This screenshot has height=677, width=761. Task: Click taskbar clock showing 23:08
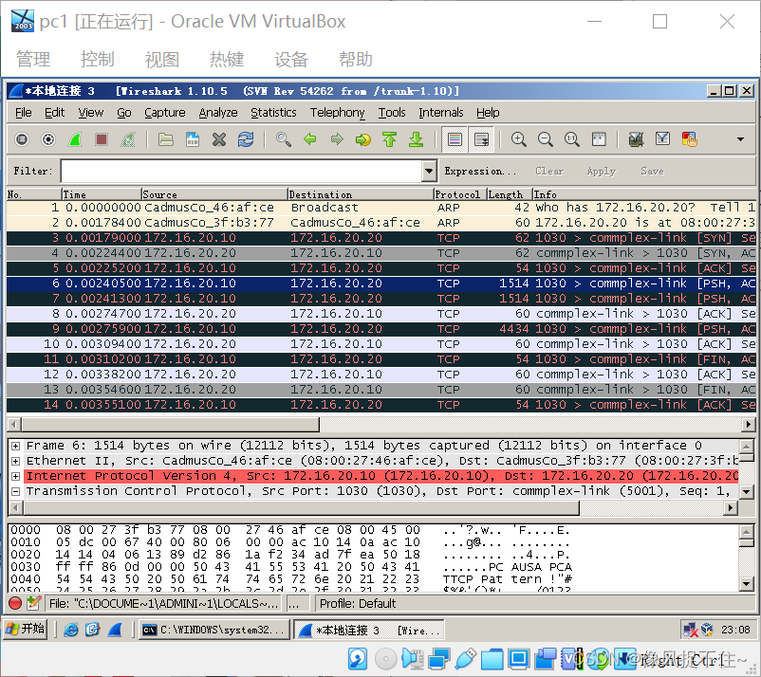pyautogui.click(x=735, y=630)
